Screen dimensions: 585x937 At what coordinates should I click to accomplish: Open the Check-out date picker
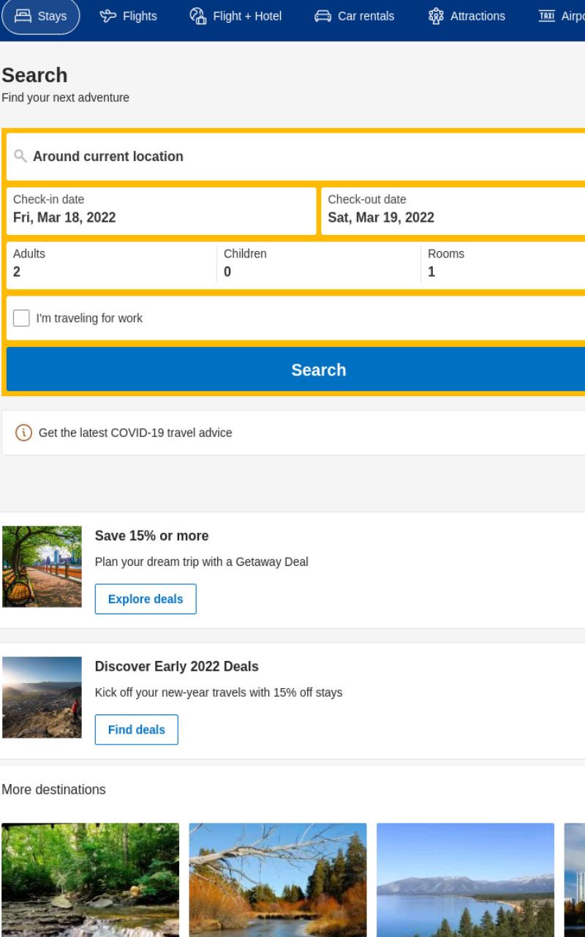tap(453, 211)
